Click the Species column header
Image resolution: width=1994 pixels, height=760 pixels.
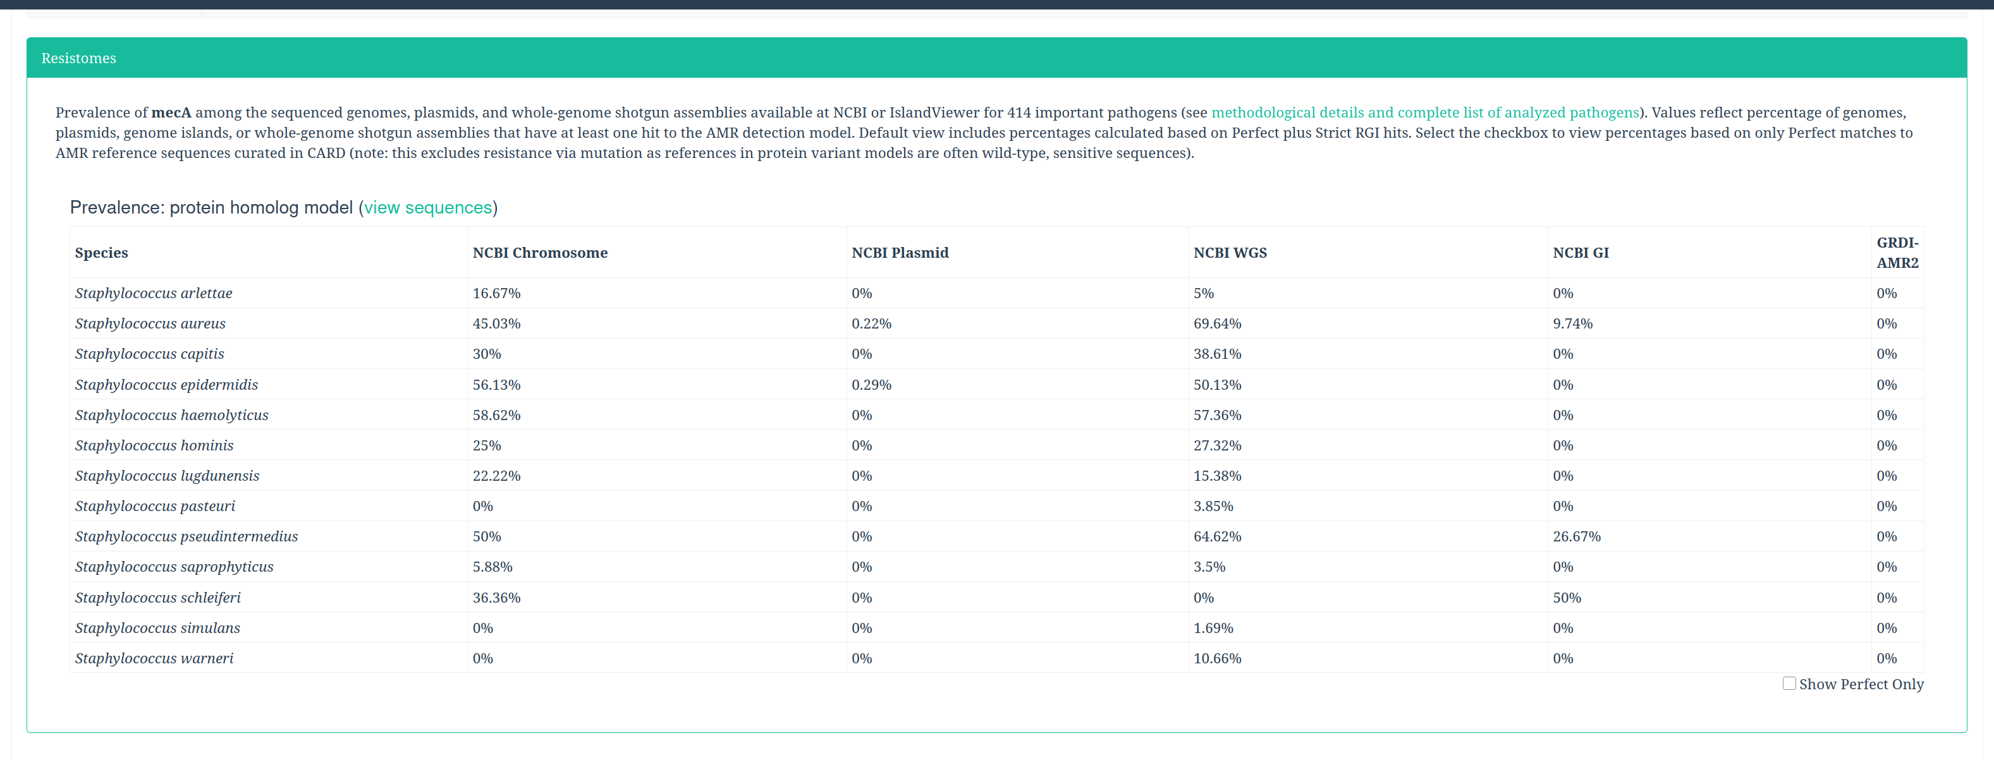(101, 253)
